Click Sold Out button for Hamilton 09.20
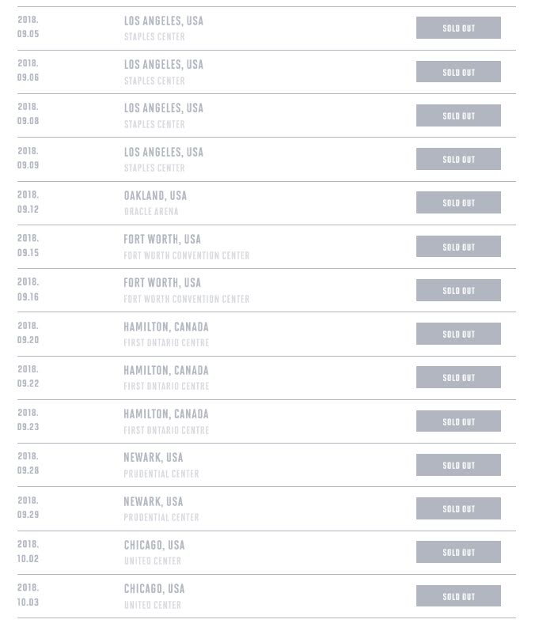Screen dimensions: 539x627 click(x=458, y=334)
